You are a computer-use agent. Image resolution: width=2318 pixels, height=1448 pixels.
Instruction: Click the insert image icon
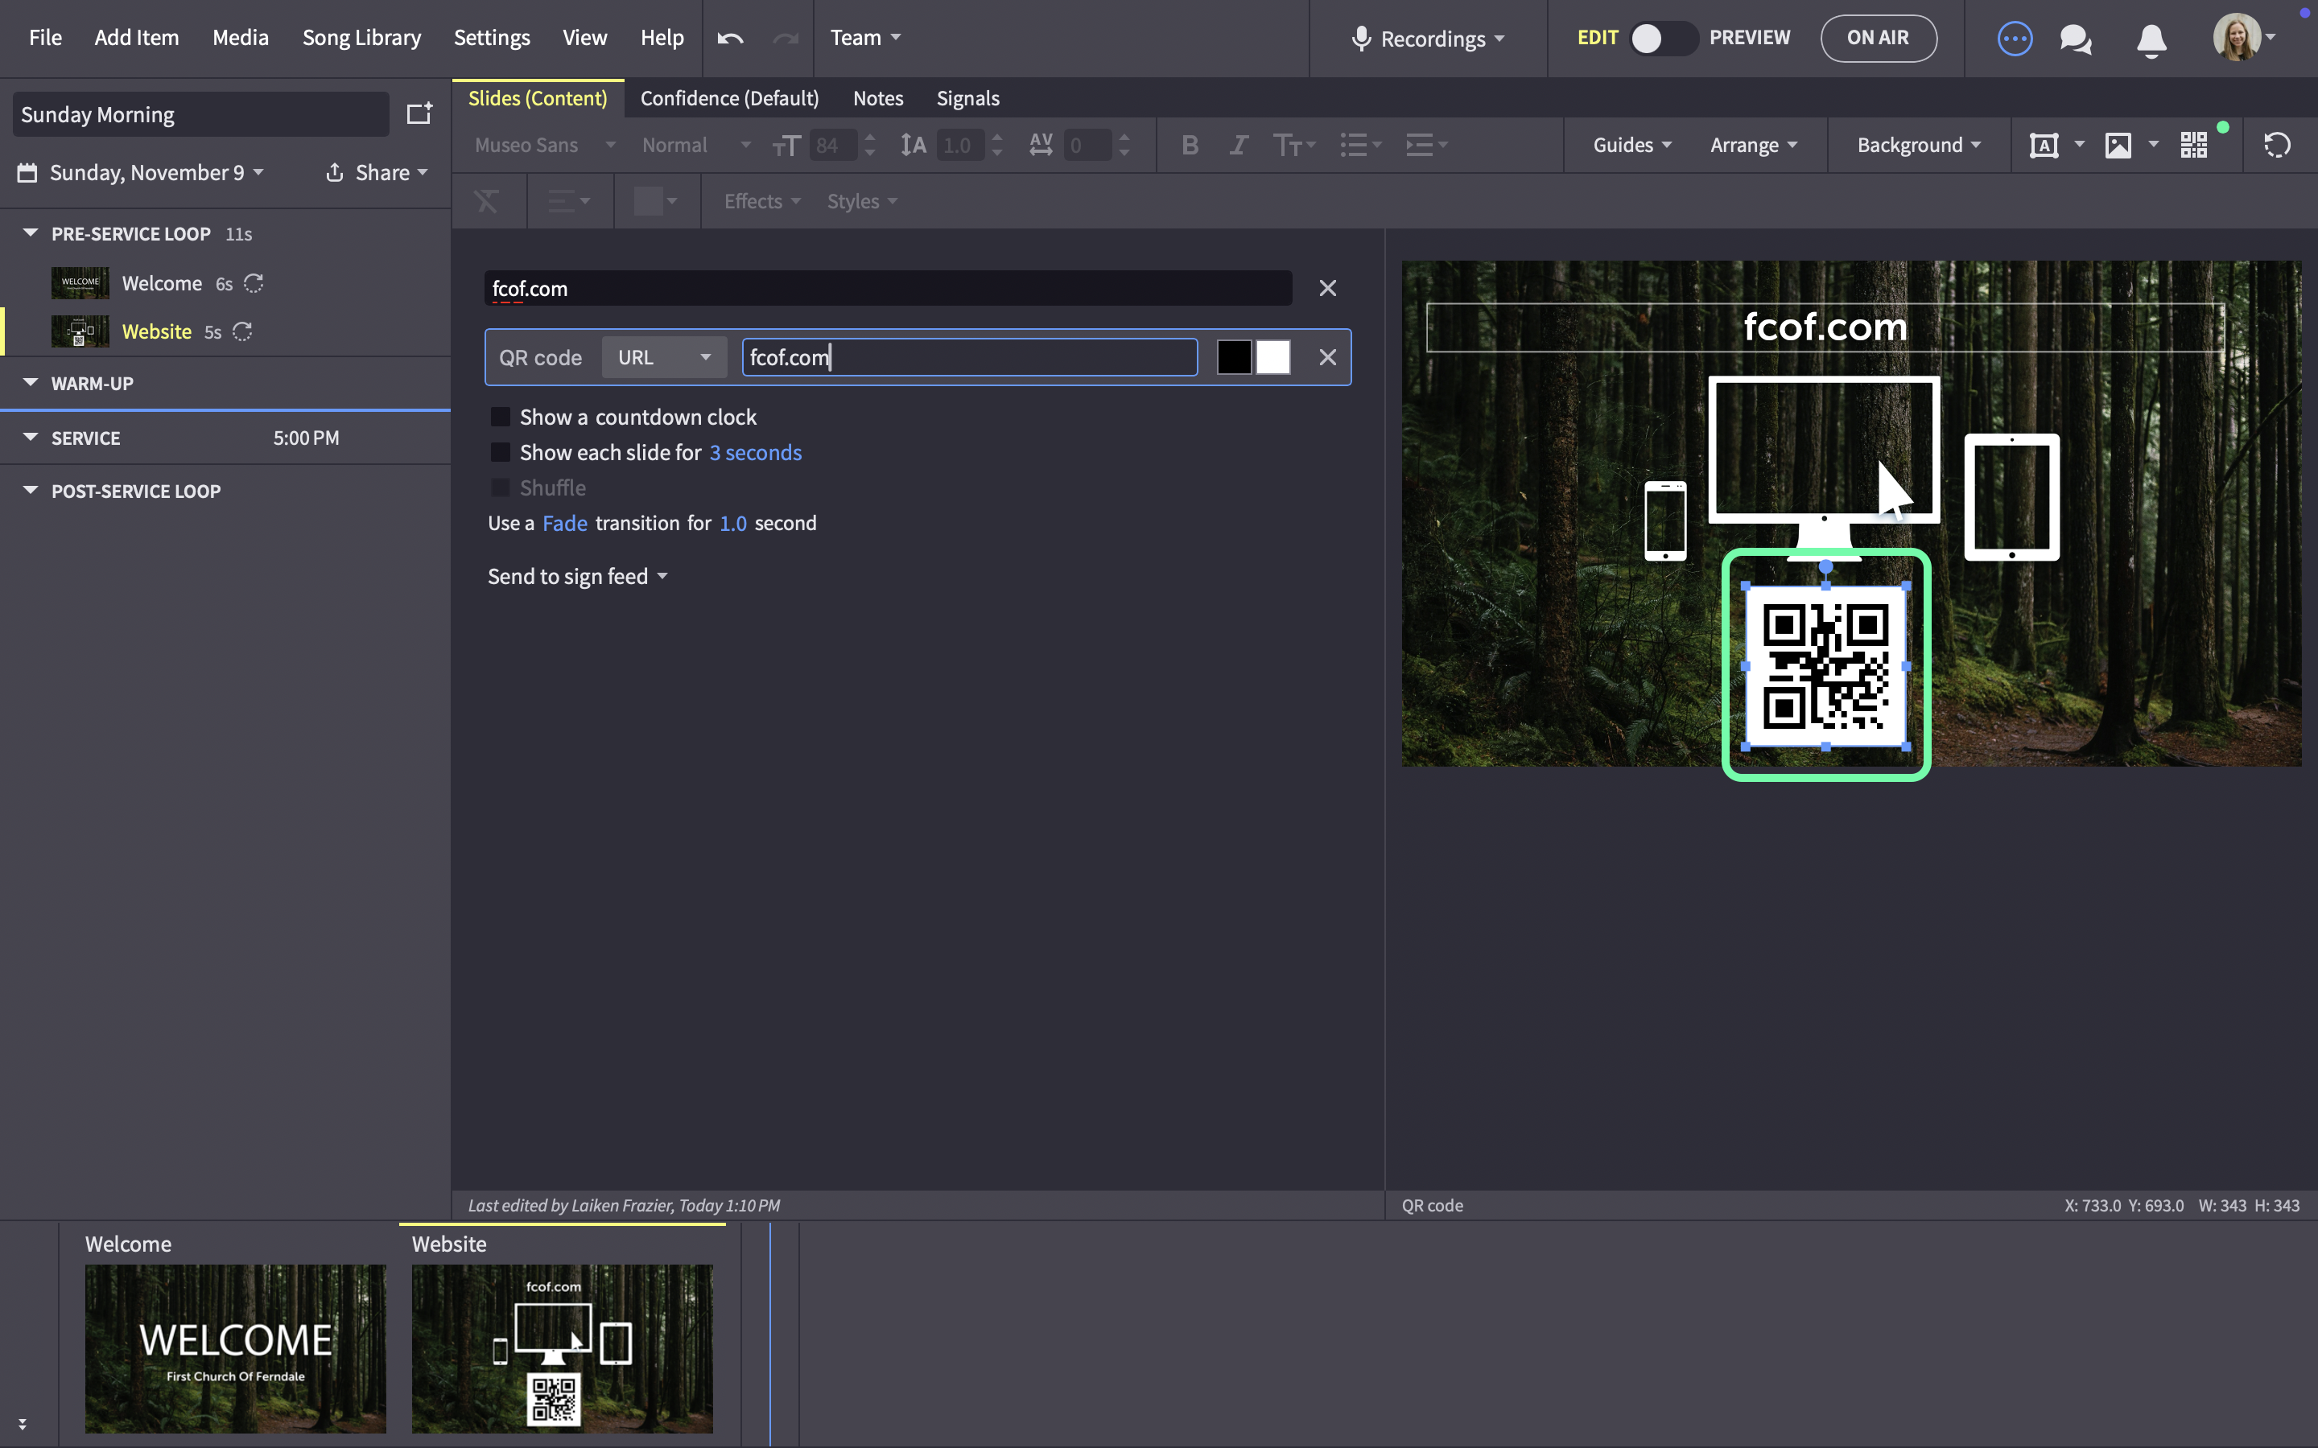[2118, 146]
